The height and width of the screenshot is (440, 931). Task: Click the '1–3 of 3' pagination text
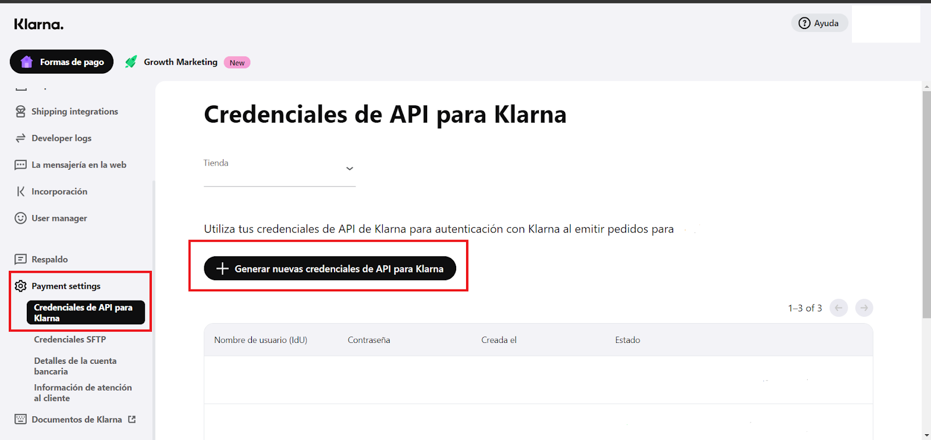coord(805,308)
